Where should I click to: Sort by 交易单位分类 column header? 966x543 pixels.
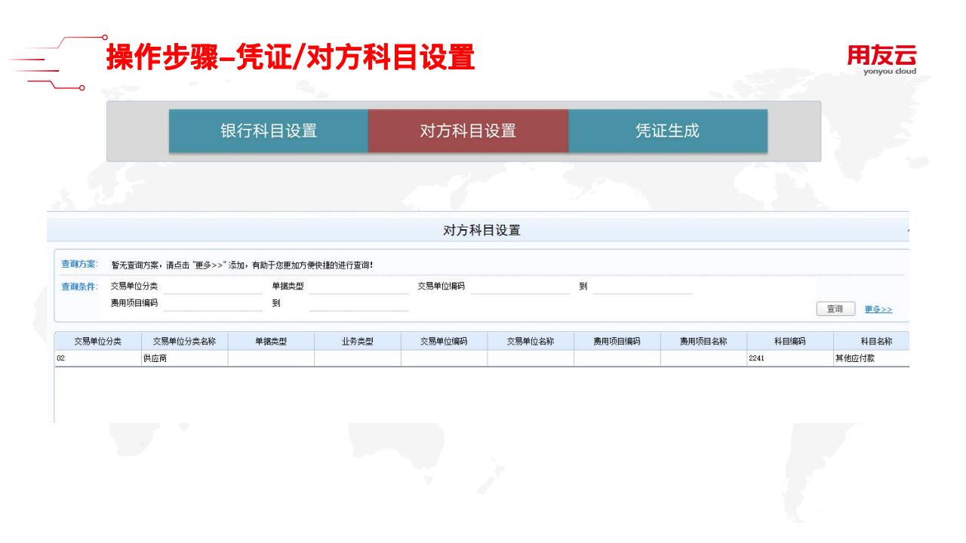pyautogui.click(x=97, y=341)
